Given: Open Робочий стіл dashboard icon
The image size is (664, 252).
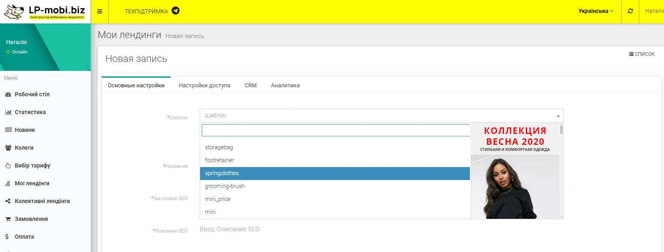Looking at the screenshot, I should [8, 94].
